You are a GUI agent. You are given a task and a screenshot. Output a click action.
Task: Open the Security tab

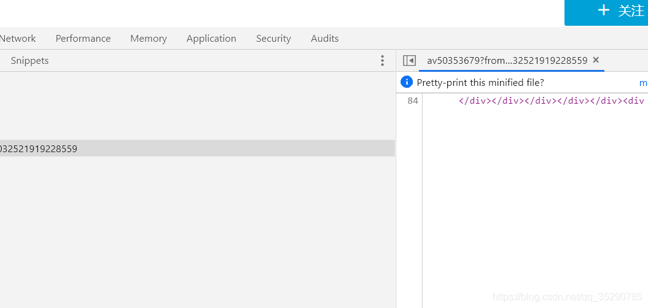click(x=273, y=39)
